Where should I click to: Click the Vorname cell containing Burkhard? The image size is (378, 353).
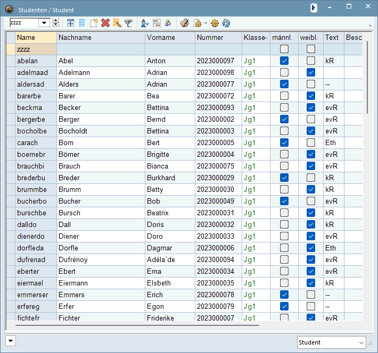click(169, 178)
